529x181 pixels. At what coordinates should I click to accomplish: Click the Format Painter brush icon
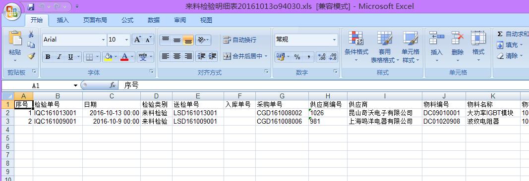(x=31, y=56)
